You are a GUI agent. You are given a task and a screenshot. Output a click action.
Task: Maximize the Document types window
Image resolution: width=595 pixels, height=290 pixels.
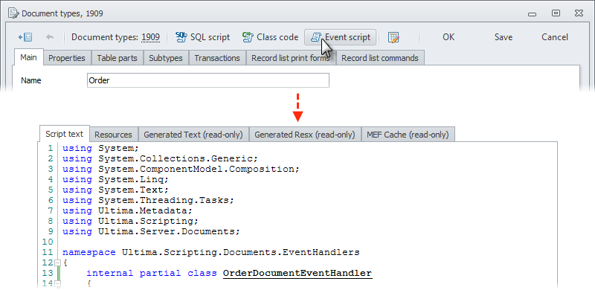[x=556, y=13]
